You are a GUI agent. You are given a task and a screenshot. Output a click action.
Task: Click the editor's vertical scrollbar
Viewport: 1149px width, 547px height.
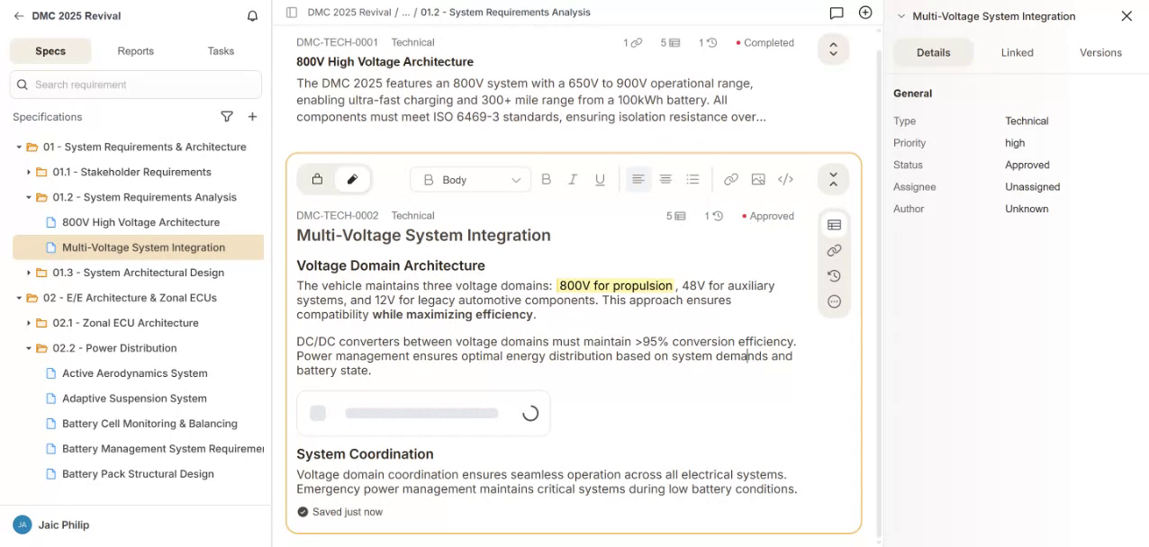878,270
